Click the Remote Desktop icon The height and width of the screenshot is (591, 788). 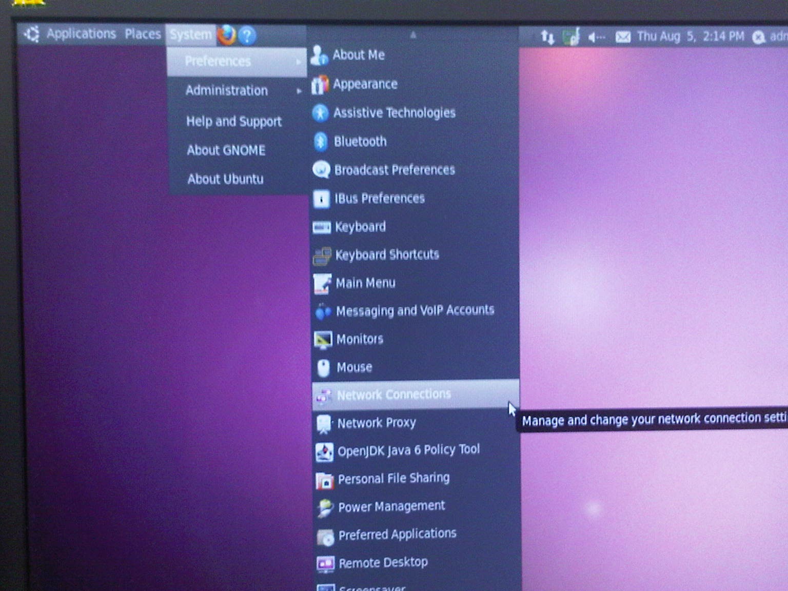(326, 564)
